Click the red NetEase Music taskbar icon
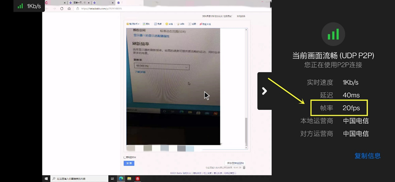 pyautogui.click(x=138, y=179)
